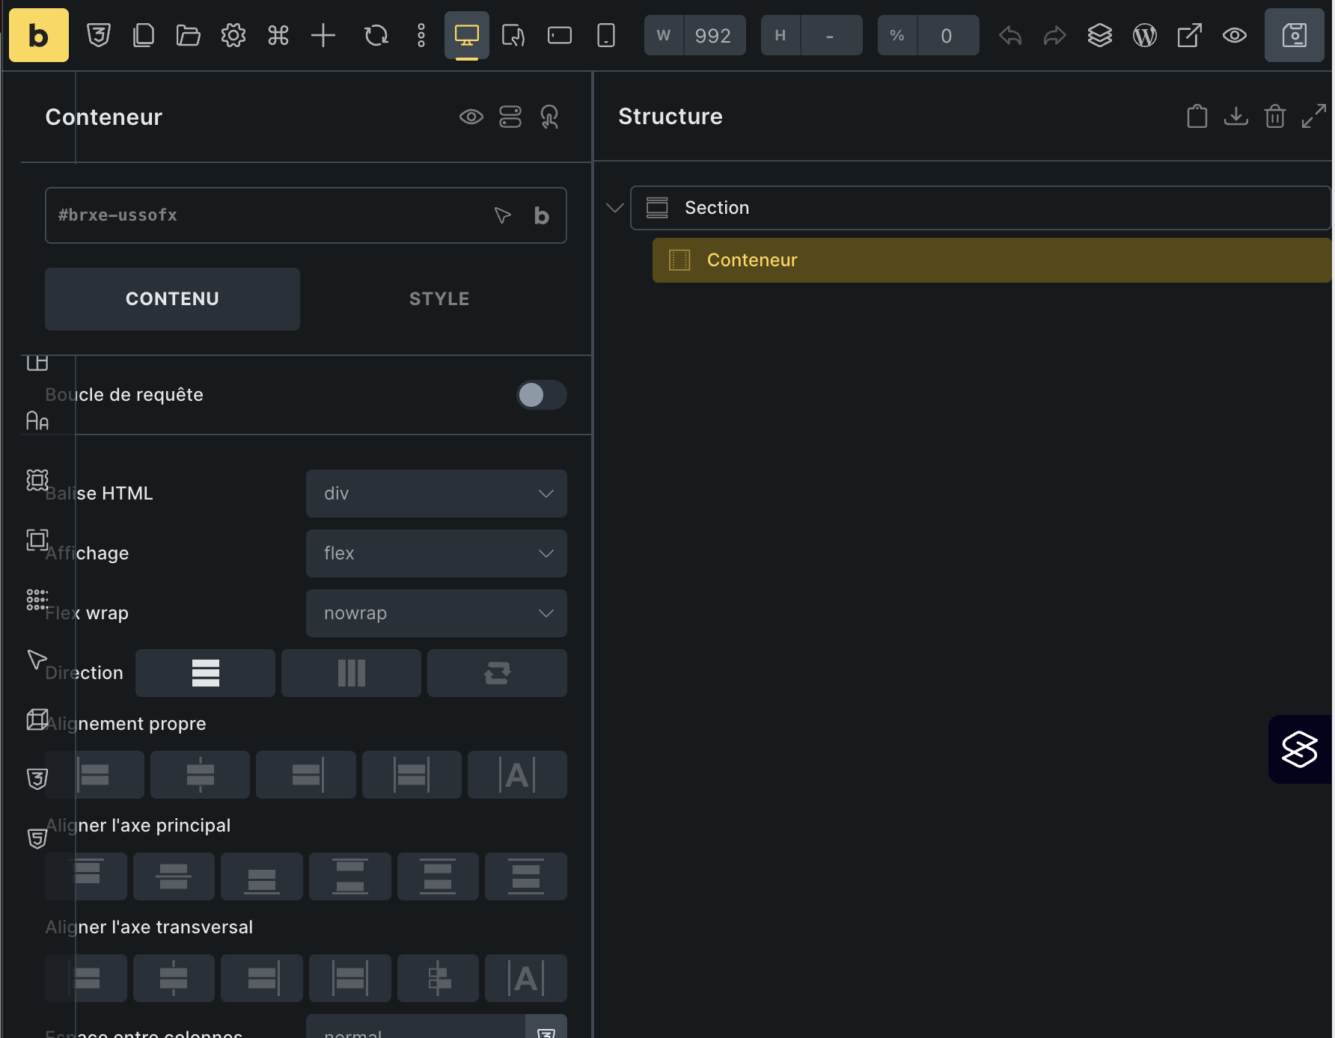Click the external link view icon

(1190, 35)
